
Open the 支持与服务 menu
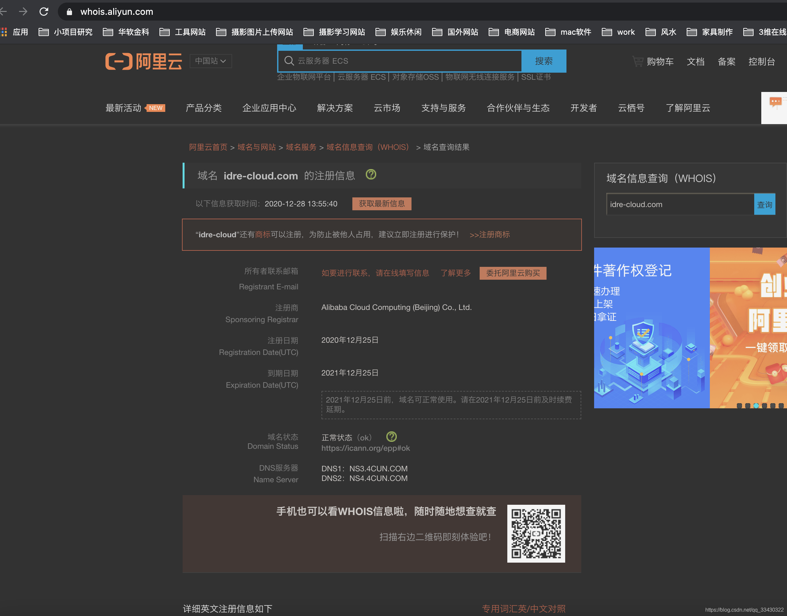pyautogui.click(x=443, y=108)
